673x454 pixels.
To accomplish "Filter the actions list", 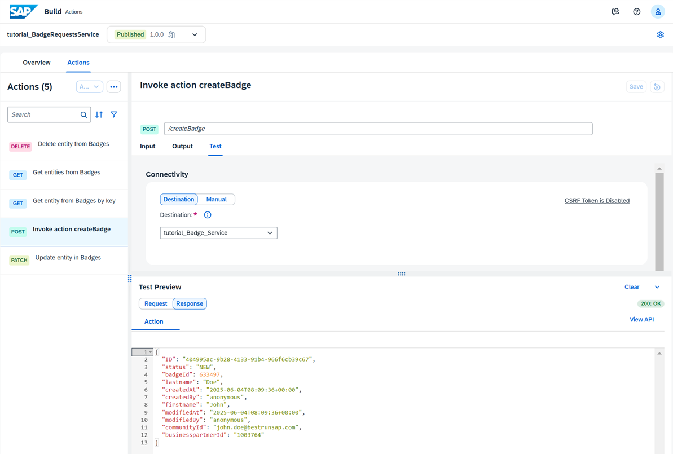I will 114,114.
